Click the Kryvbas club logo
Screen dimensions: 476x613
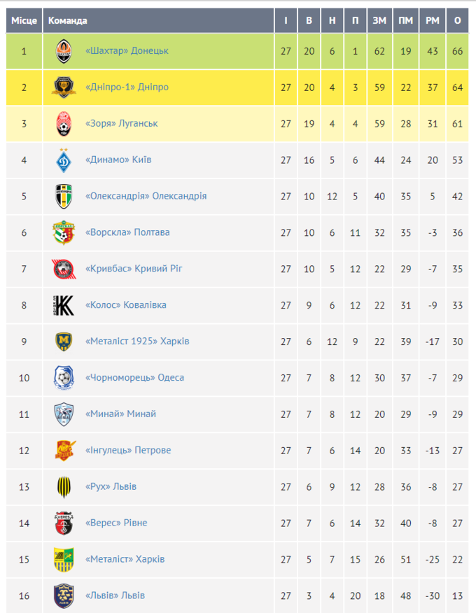[x=64, y=269]
